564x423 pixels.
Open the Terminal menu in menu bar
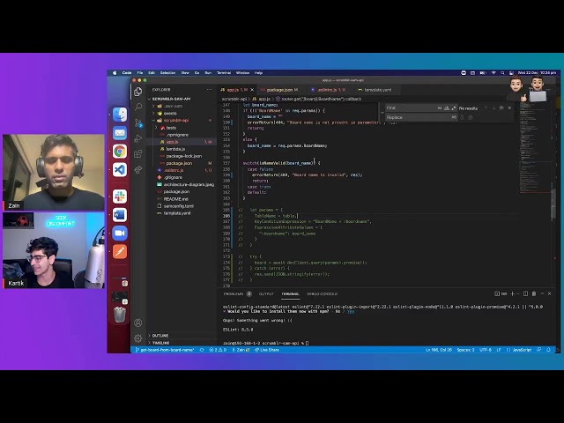tap(224, 73)
